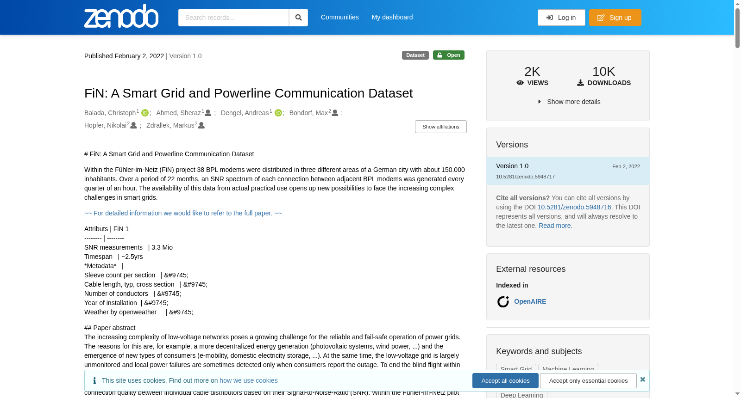741x398 pixels.
Task: Click the search magnifier button
Action: click(x=298, y=18)
